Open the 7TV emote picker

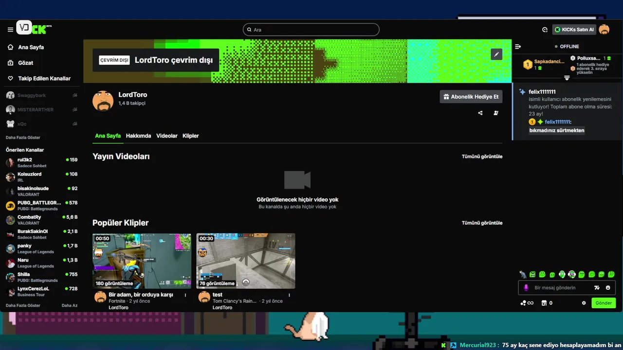tap(597, 288)
